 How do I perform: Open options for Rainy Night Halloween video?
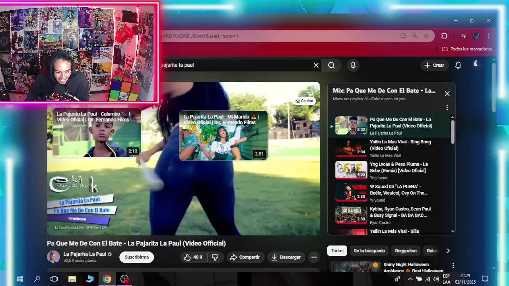pyautogui.click(x=453, y=265)
